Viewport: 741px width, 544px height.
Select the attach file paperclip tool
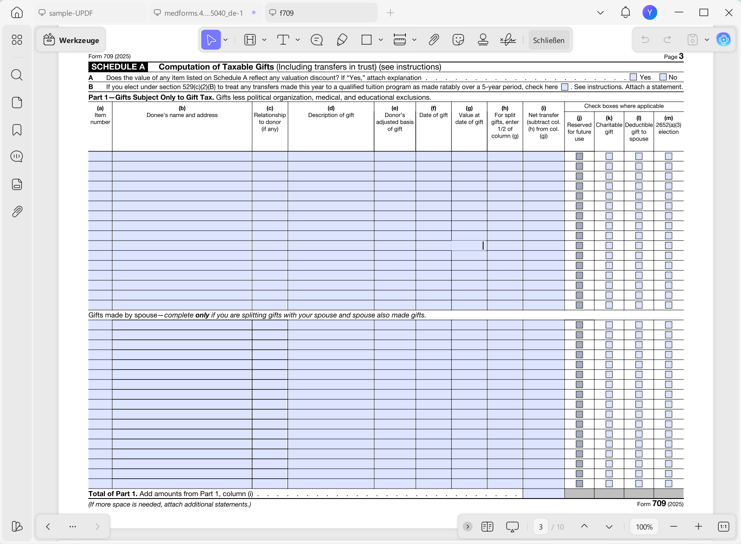tap(434, 40)
